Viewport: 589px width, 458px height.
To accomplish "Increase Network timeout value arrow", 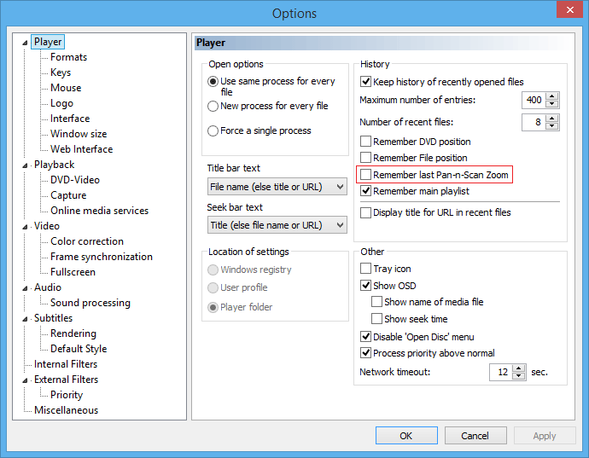I will (519, 368).
